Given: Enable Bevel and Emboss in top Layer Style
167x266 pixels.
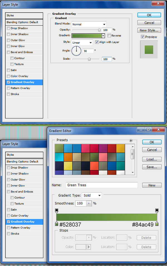Looking at the screenshot, I should coord(8,52).
